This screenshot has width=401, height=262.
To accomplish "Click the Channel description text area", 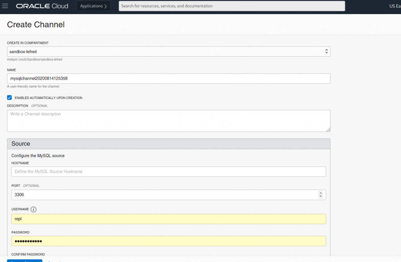I will tap(168, 121).
